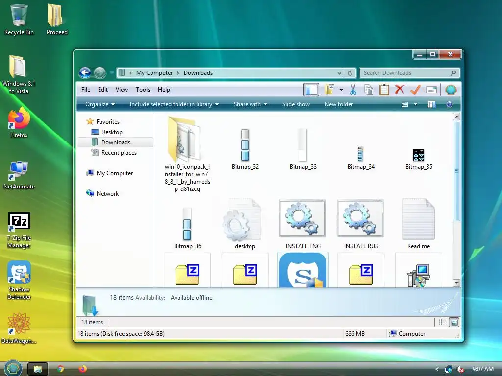502x376 pixels.
Task: Select the Bitmap_35 file
Action: point(419,159)
